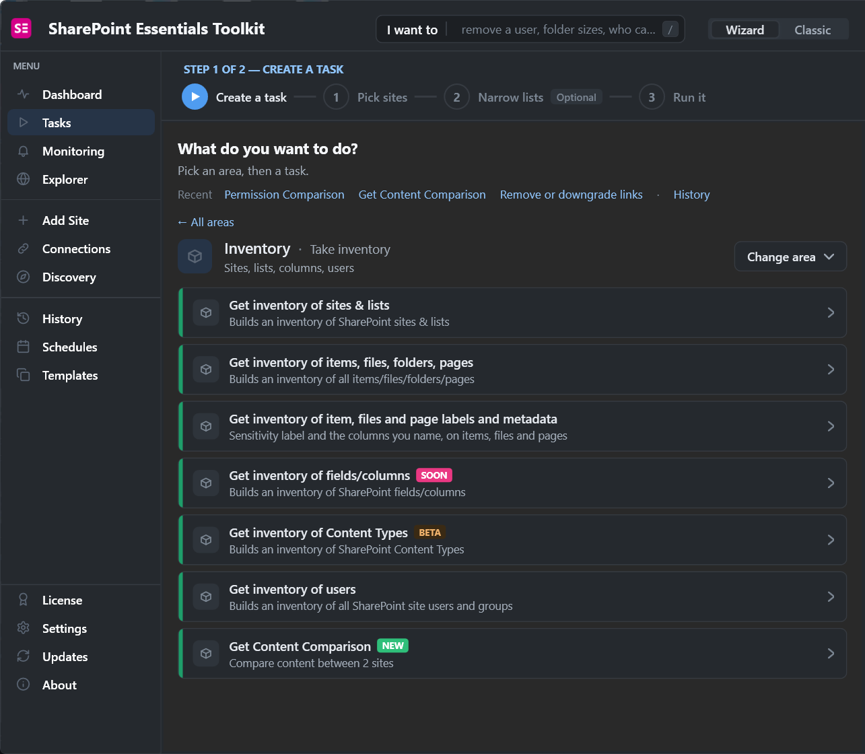Click Get inventory of item, files and page labels title

393,419
